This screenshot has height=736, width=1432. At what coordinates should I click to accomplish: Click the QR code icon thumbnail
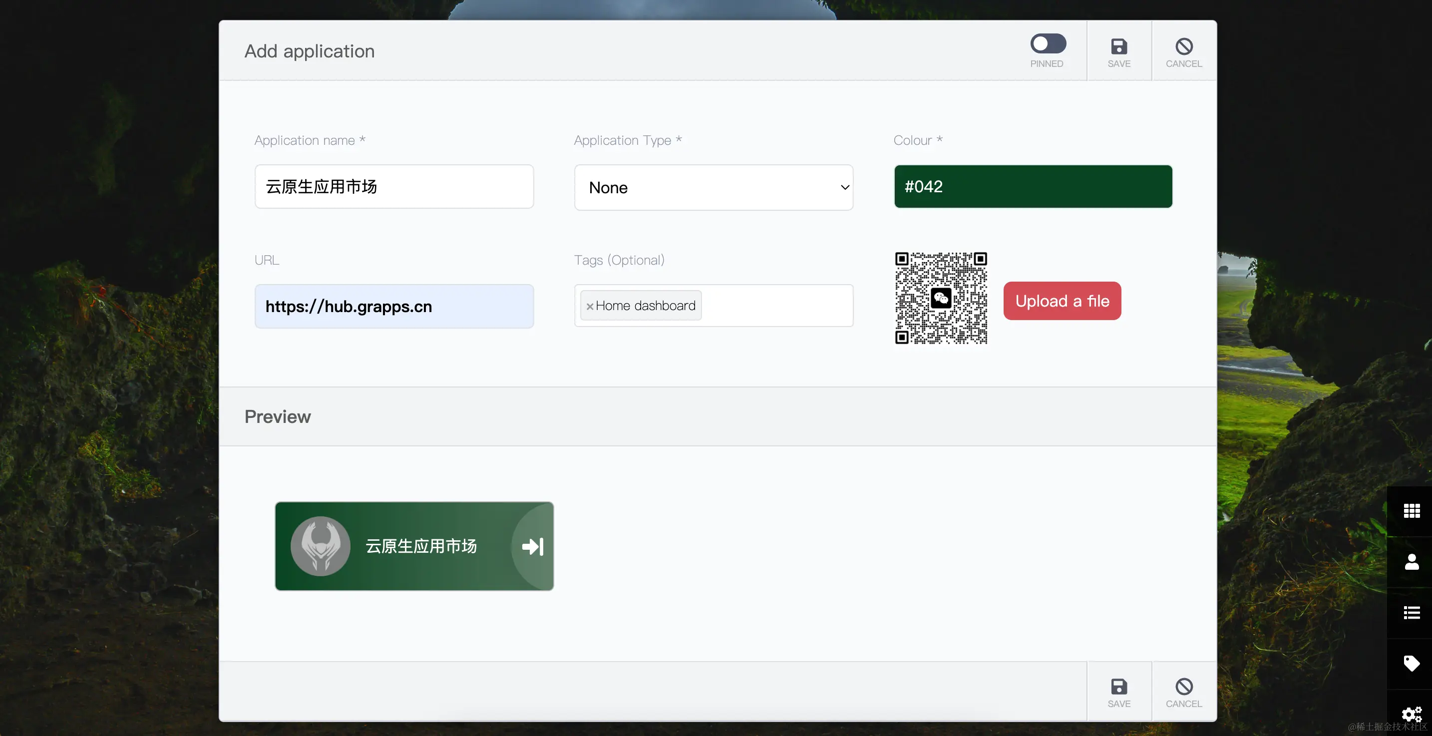click(941, 298)
